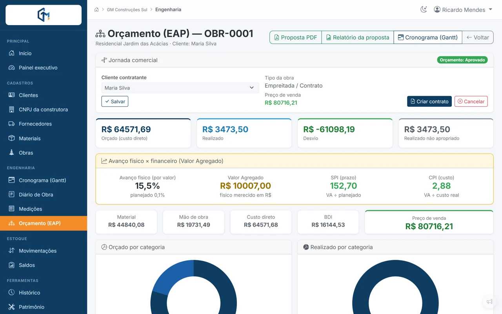Navigate to Fornecedores
Screen dimensions: 502x314
44,124
